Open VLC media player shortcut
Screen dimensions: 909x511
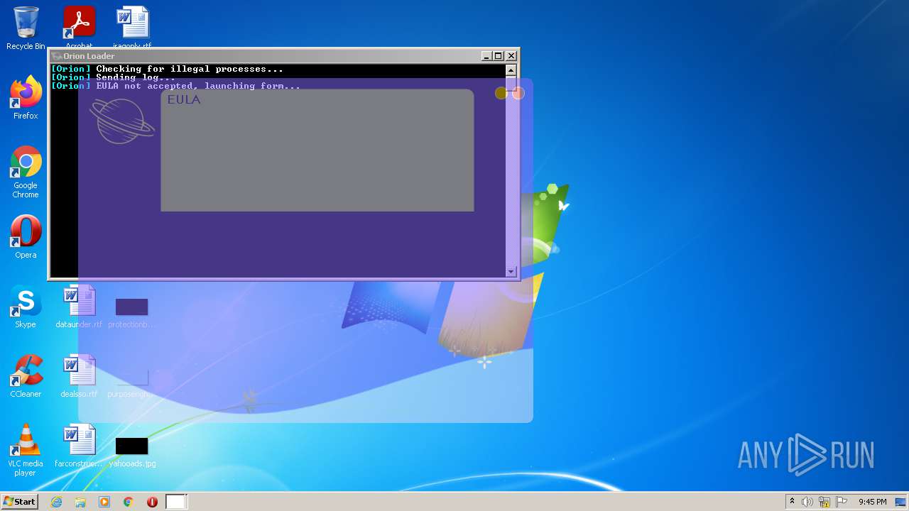click(26, 451)
